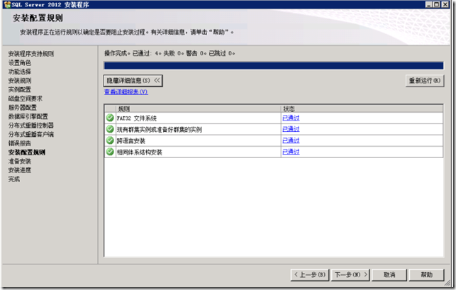Close the SQL Server 2012 setup window
Viewport: 456px width, 290px height.
point(445,4)
